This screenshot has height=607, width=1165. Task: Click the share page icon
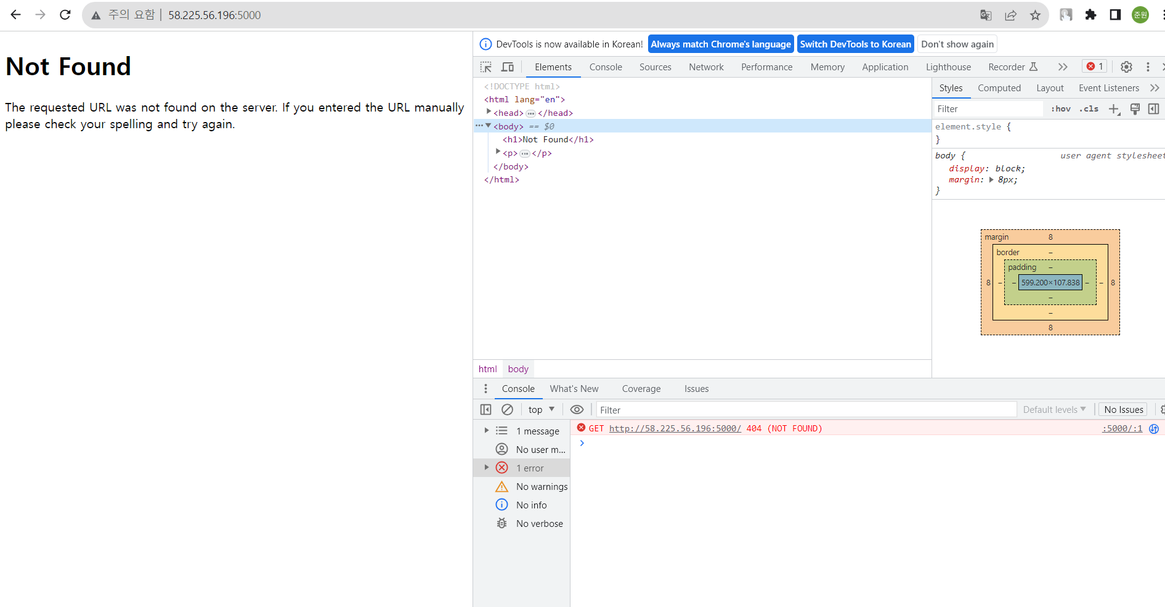[x=1010, y=15]
